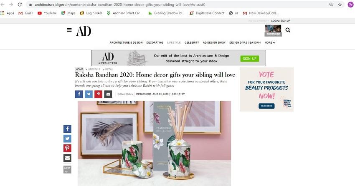Email article using horizontal envelope icon
Image resolution: width=355 pixels, height=186 pixels.
[x=108, y=94]
